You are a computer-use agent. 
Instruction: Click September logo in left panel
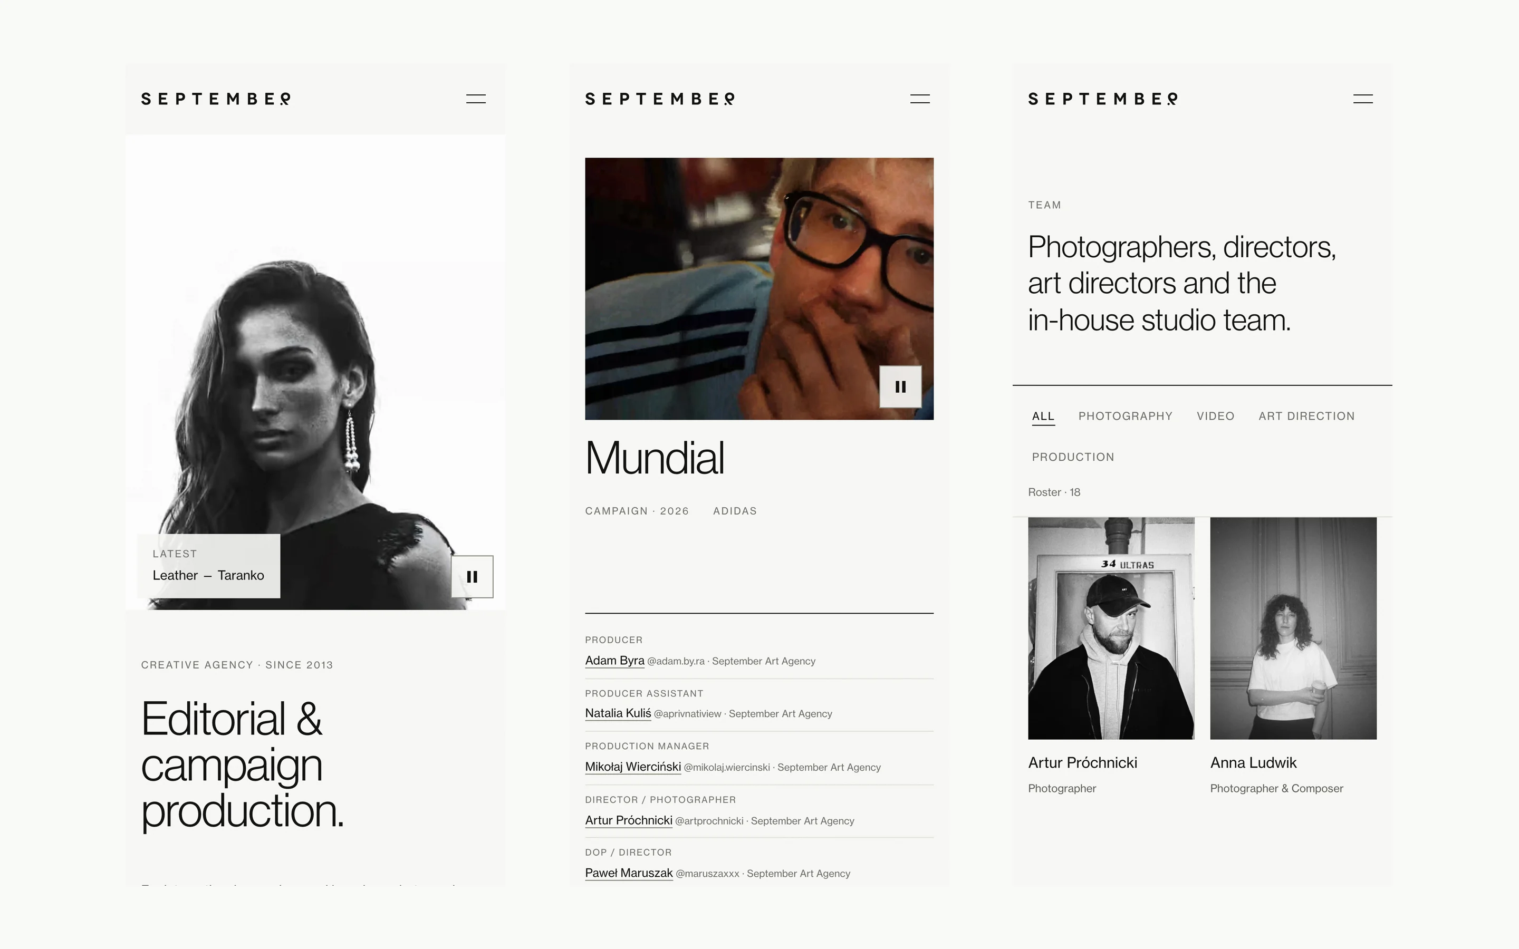click(216, 99)
